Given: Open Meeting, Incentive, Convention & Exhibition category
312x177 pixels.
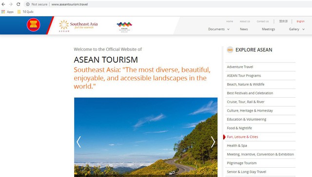Looking at the screenshot, I should point(260,154).
